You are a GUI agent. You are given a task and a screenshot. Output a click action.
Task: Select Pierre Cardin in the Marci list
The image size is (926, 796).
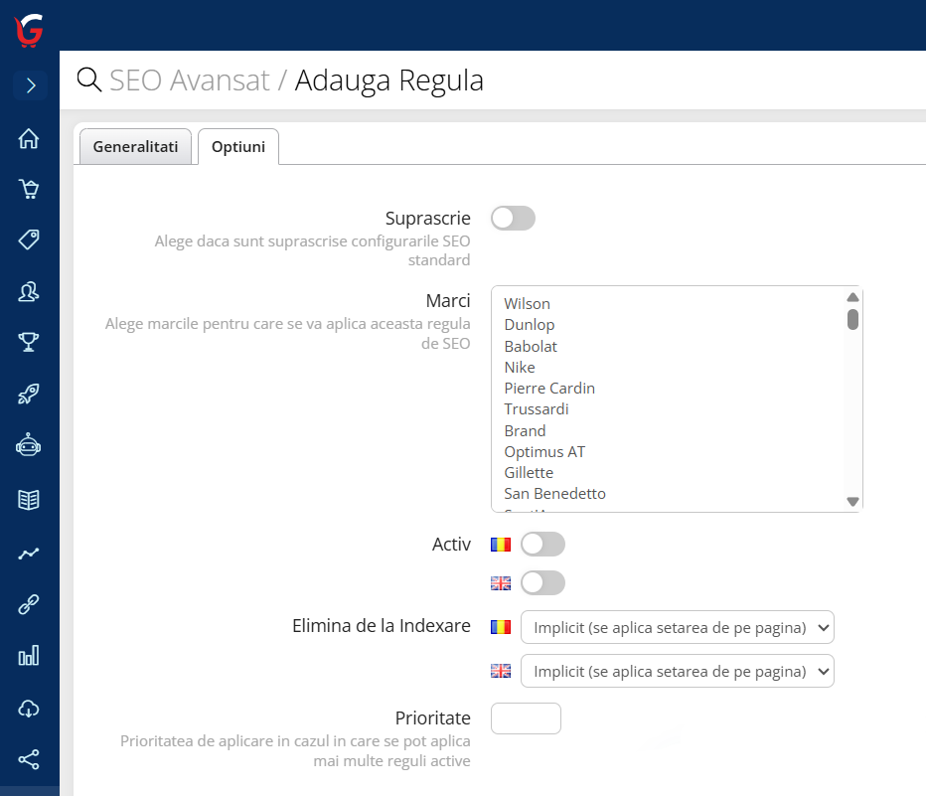(x=549, y=388)
